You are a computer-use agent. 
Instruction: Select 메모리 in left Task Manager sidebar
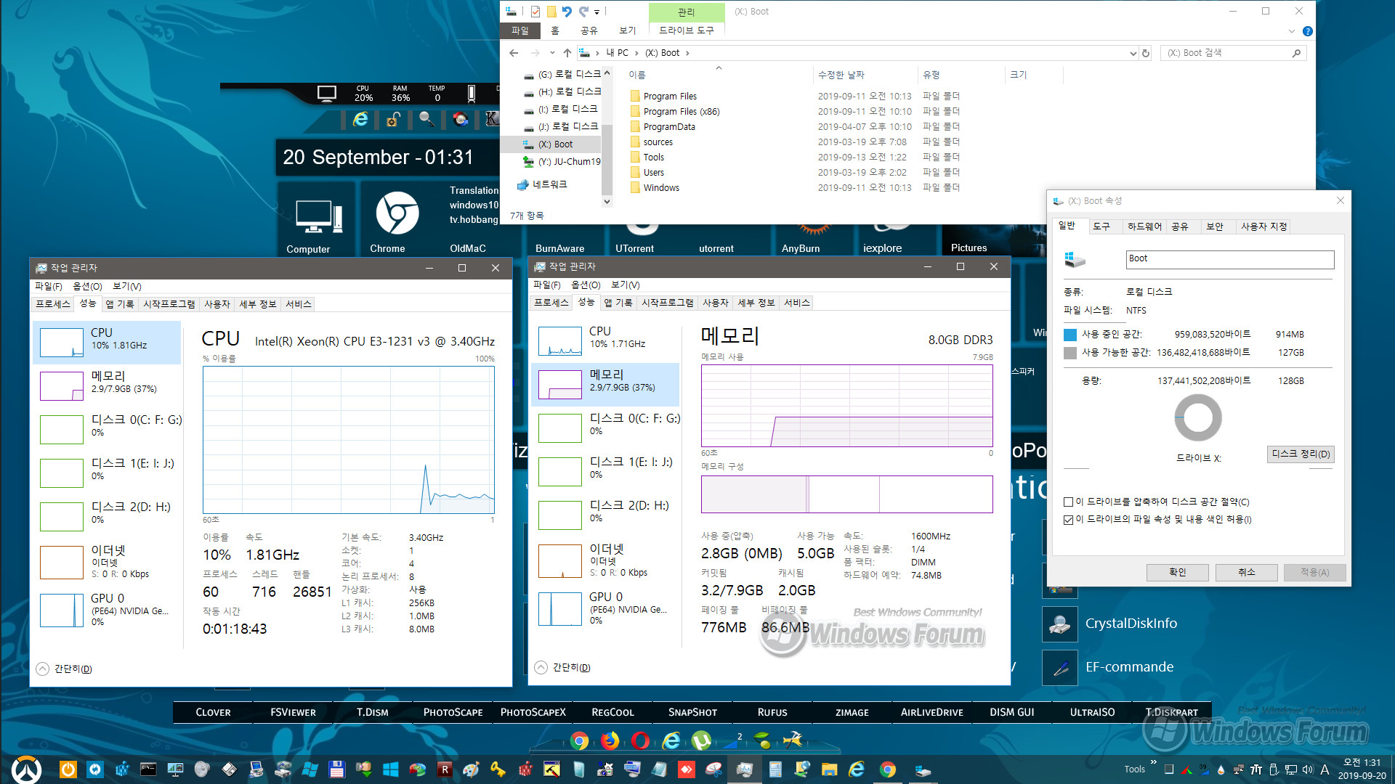point(107,385)
